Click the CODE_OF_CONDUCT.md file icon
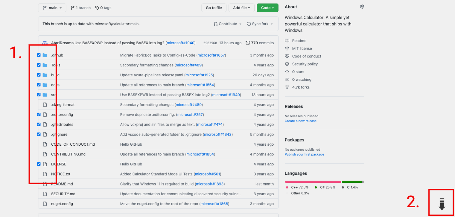The width and height of the screenshot is (455, 217). click(x=45, y=144)
